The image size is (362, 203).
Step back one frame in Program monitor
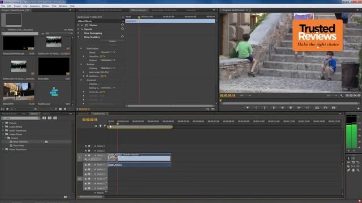(282, 108)
